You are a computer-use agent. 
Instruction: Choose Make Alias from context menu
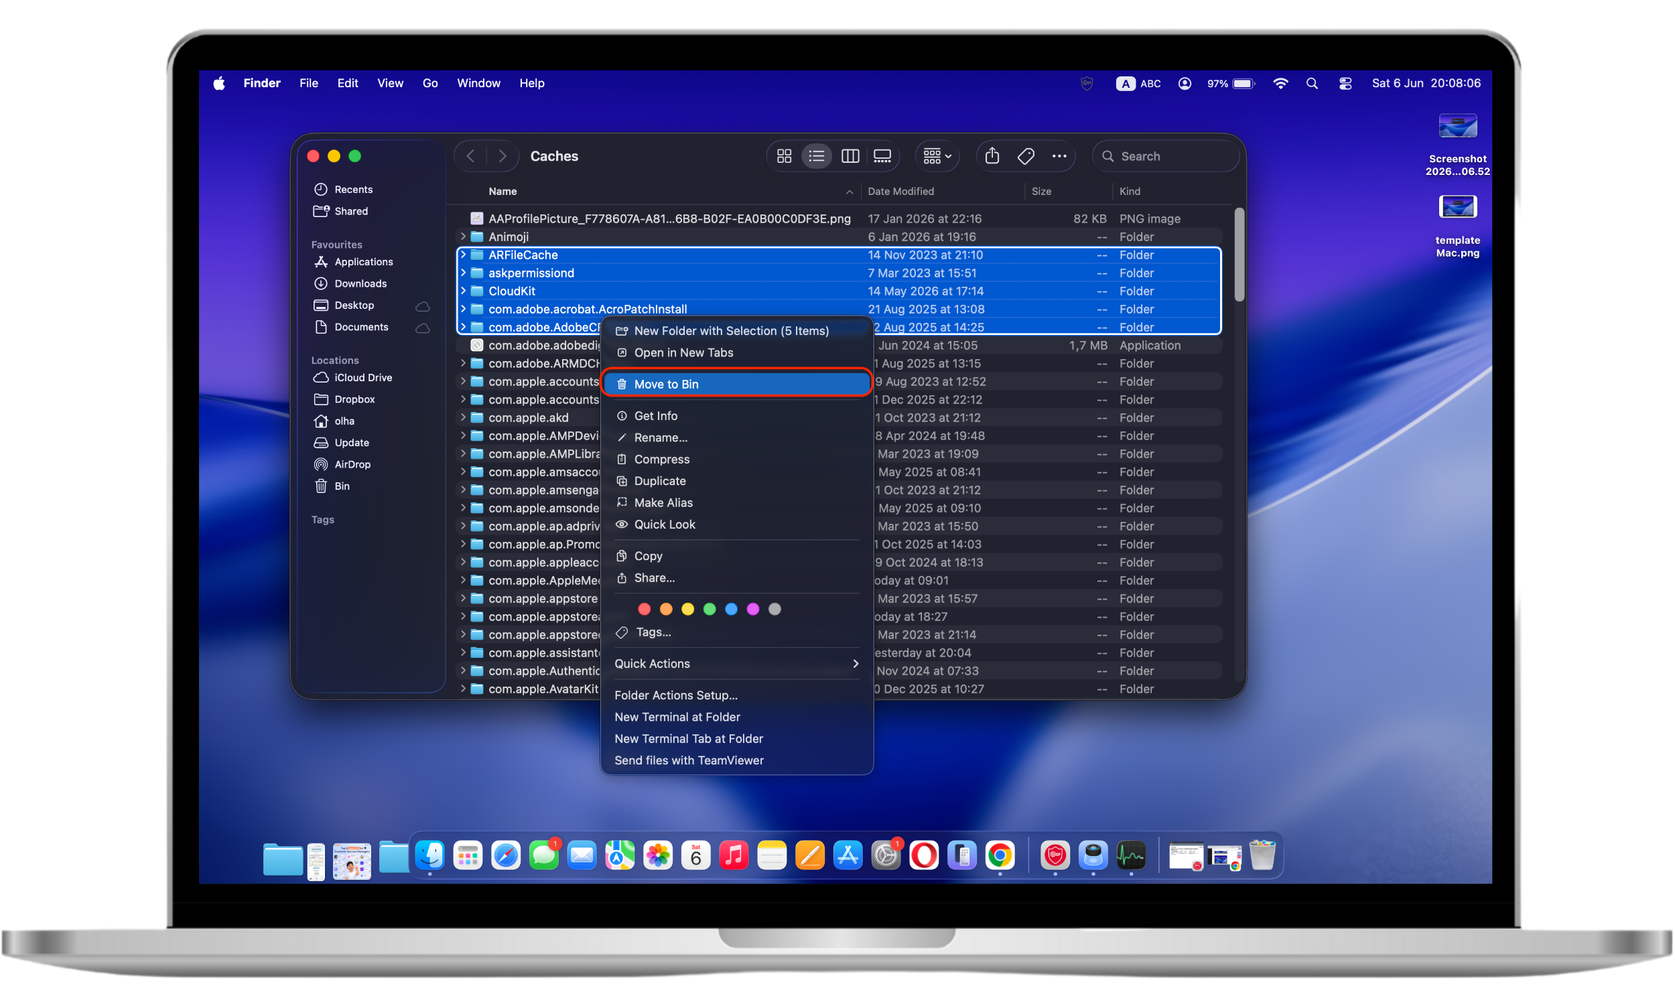[736, 503]
